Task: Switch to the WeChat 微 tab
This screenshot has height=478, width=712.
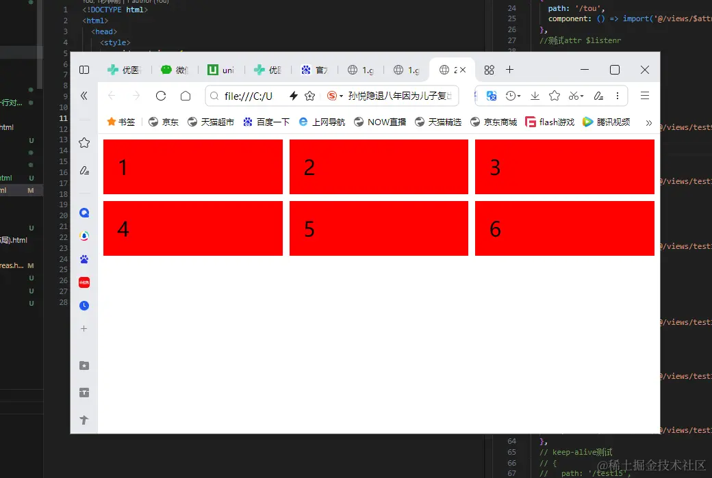Action: 175,70
